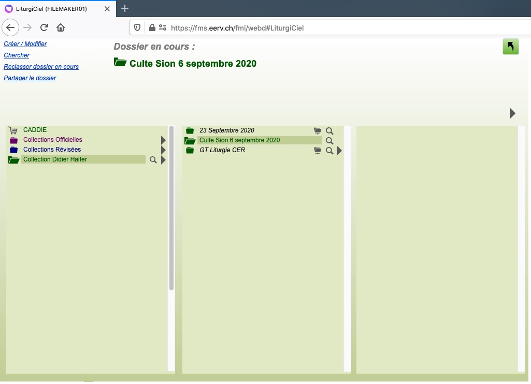Click the browser home icon
The width and height of the screenshot is (531, 384).
click(61, 27)
